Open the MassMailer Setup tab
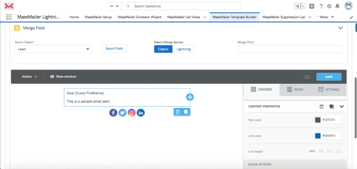This screenshot has width=357, height=169. 98,17
